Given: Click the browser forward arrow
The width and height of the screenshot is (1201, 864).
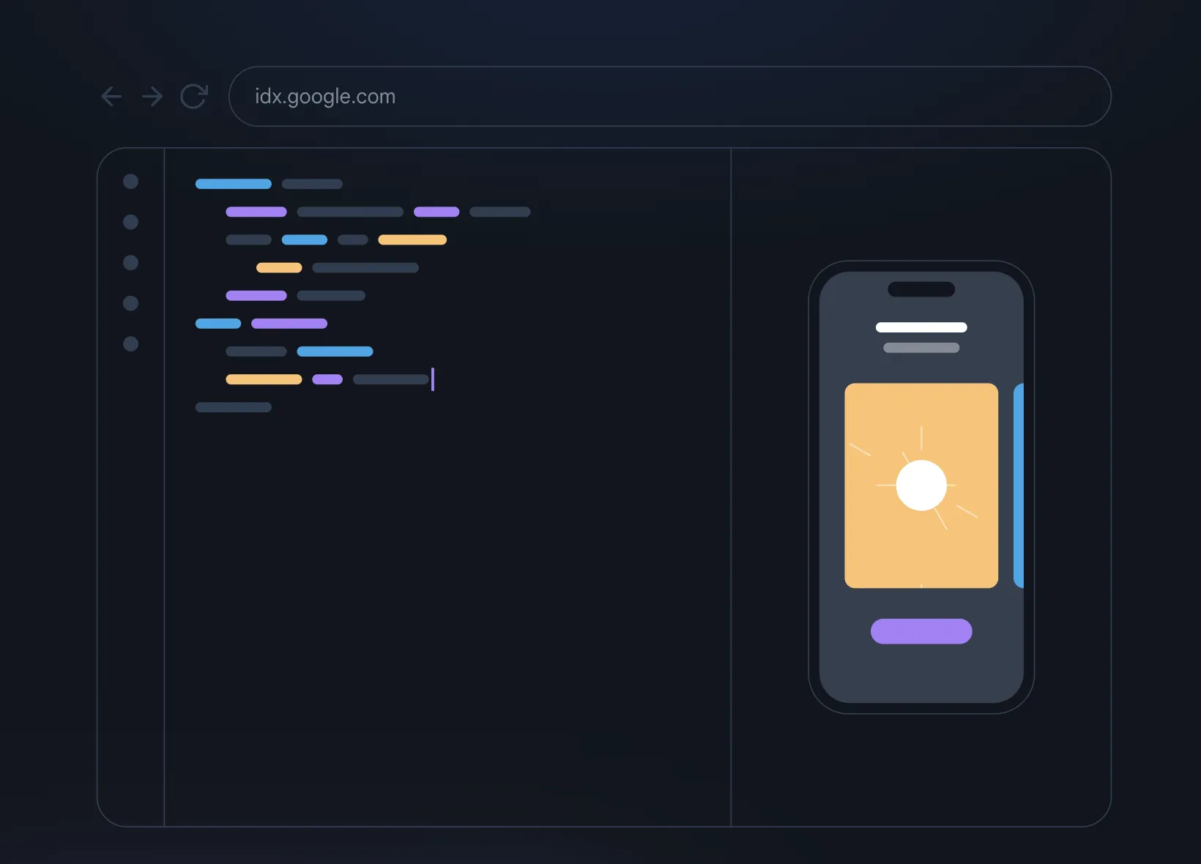Looking at the screenshot, I should tap(152, 96).
